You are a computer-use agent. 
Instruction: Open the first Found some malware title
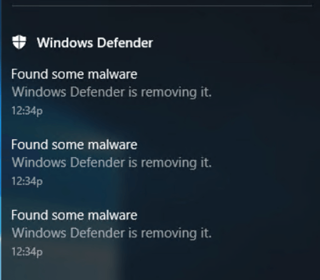[x=74, y=74]
